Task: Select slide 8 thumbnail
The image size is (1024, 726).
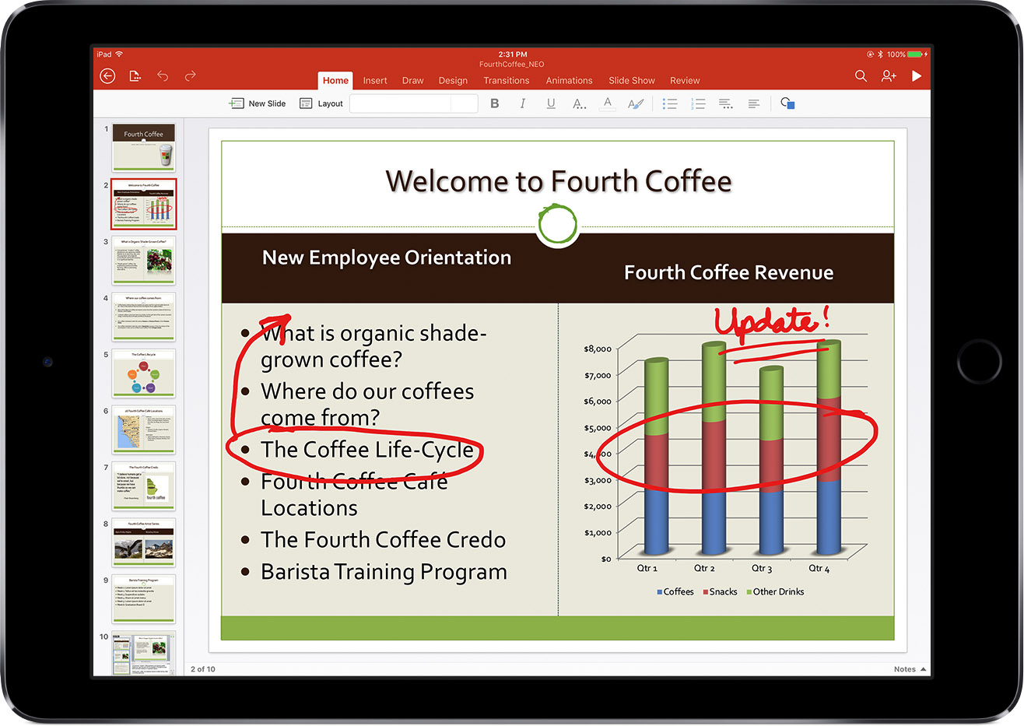Action: [144, 542]
